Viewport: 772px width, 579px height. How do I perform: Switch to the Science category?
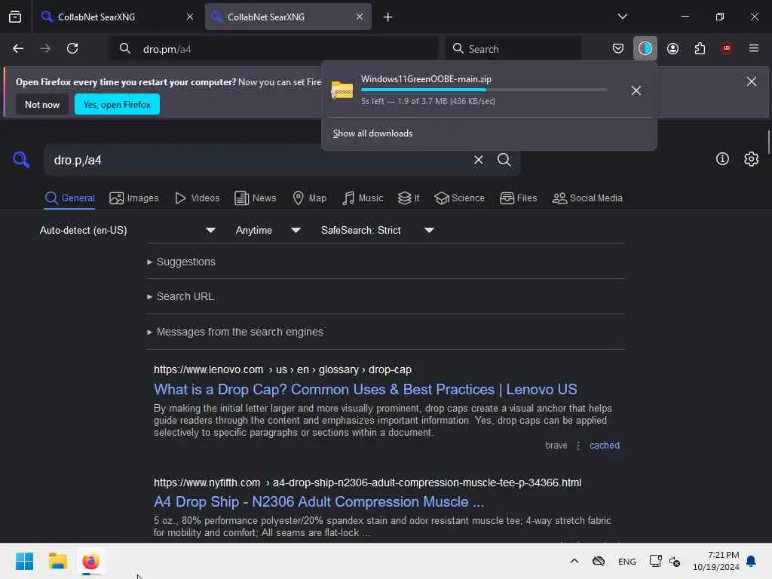(459, 198)
